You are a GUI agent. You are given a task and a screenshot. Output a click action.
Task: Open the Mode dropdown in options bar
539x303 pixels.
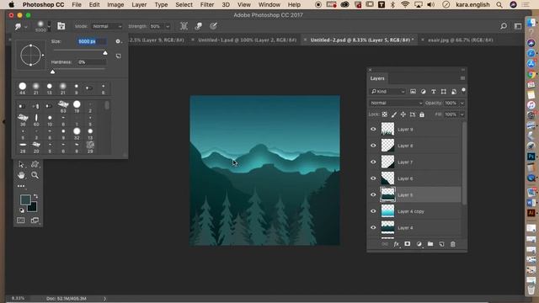click(x=107, y=26)
